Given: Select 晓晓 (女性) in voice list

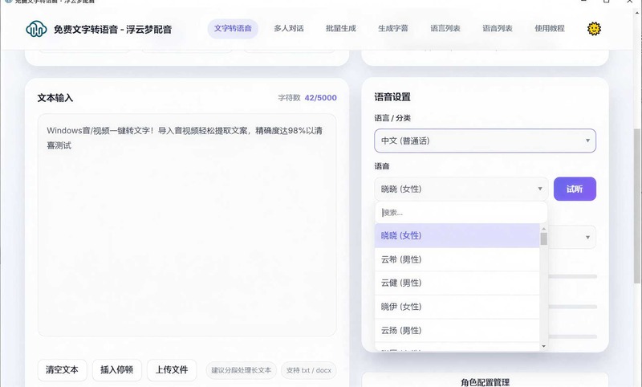Looking at the screenshot, I should (x=457, y=235).
